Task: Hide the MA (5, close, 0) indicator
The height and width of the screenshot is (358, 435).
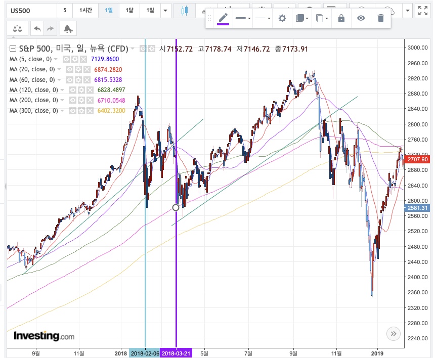Action: [x=66, y=59]
